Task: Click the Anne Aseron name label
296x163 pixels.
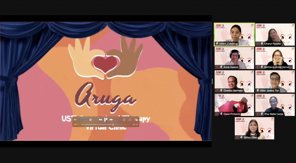Action: [x=231, y=67]
